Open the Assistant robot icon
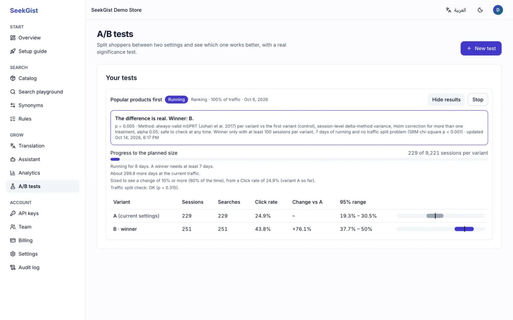Viewport: 513px width, 320px height. click(13, 159)
